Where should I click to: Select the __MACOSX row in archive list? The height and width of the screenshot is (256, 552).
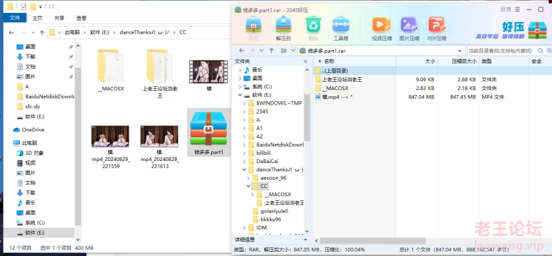[x=433, y=88]
